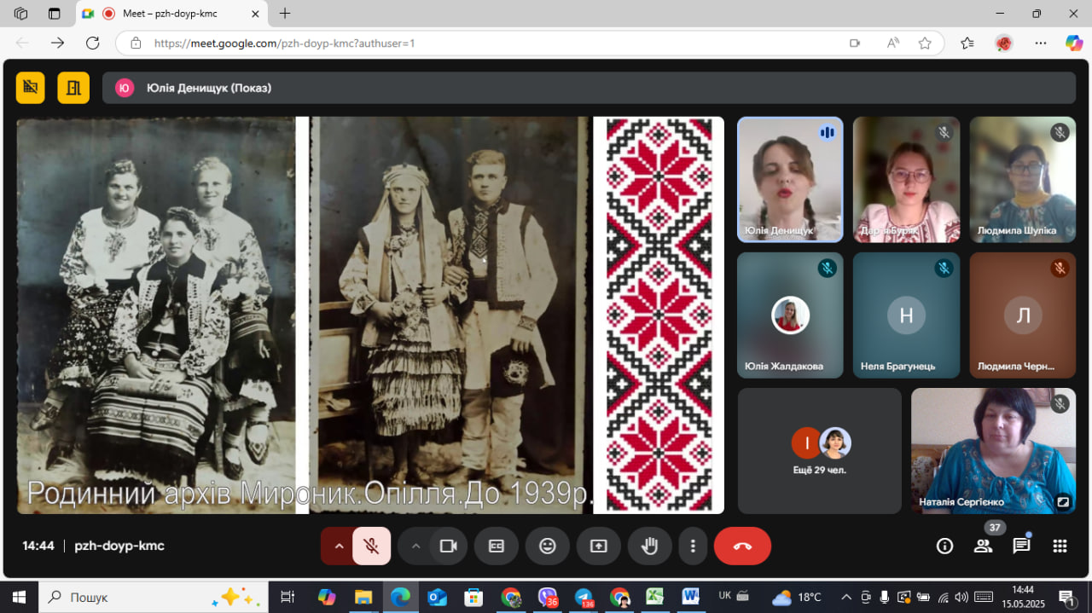Expand the microphone audio settings arrow
Viewport: 1092px width, 613px height.
[x=339, y=546]
